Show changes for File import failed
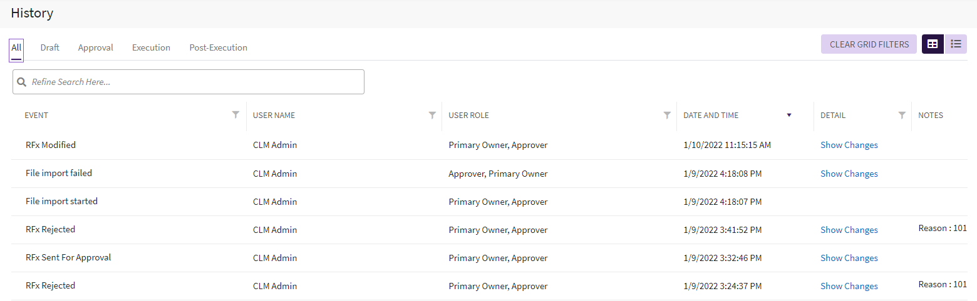The height and width of the screenshot is (301, 977). click(849, 174)
